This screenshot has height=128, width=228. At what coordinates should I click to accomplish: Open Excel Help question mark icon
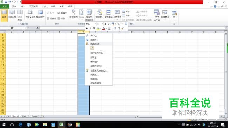(215, 6)
